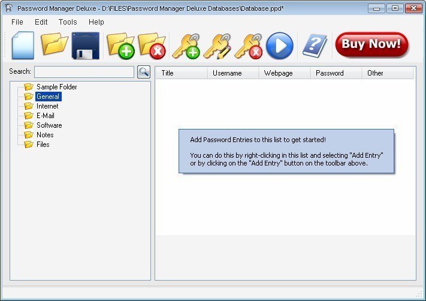The image size is (426, 301).
Task: Click the magnifying glass search button
Action: 144,72
